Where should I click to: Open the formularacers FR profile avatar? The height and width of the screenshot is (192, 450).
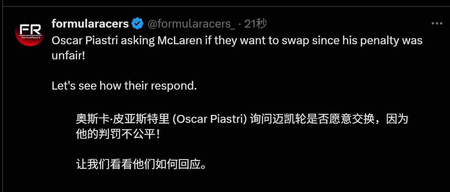(x=29, y=31)
